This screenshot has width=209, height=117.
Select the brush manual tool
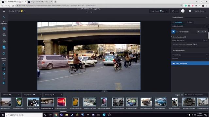[4, 78]
